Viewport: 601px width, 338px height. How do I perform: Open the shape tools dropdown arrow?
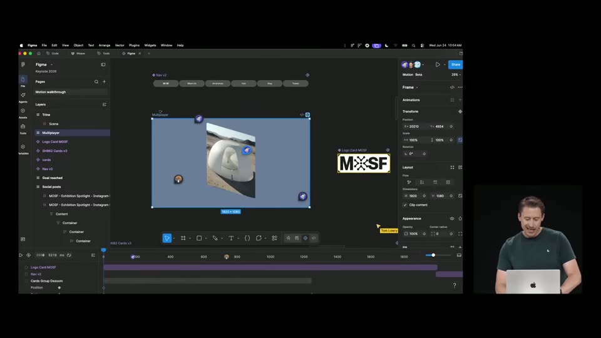(206, 238)
